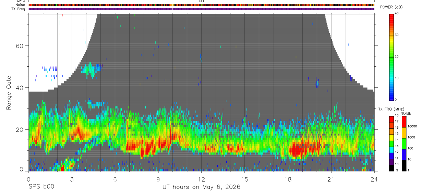
Task: Pick the green 100-level swatch in the NOISE colorbar
Action: coord(404,143)
